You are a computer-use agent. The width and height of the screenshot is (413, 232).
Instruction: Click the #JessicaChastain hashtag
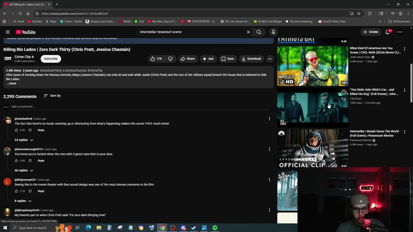tap(75, 71)
